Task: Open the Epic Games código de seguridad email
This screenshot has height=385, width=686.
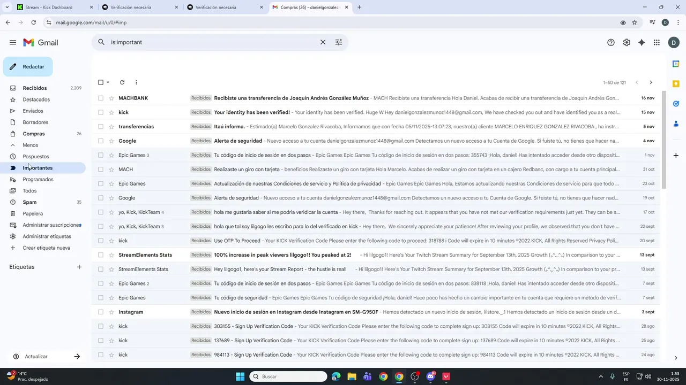Action: tap(375, 298)
